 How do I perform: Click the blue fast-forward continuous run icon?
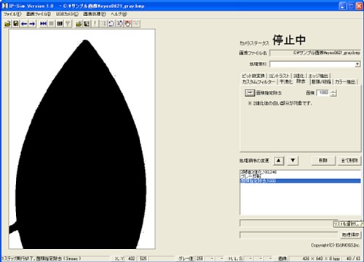(x=43, y=23)
